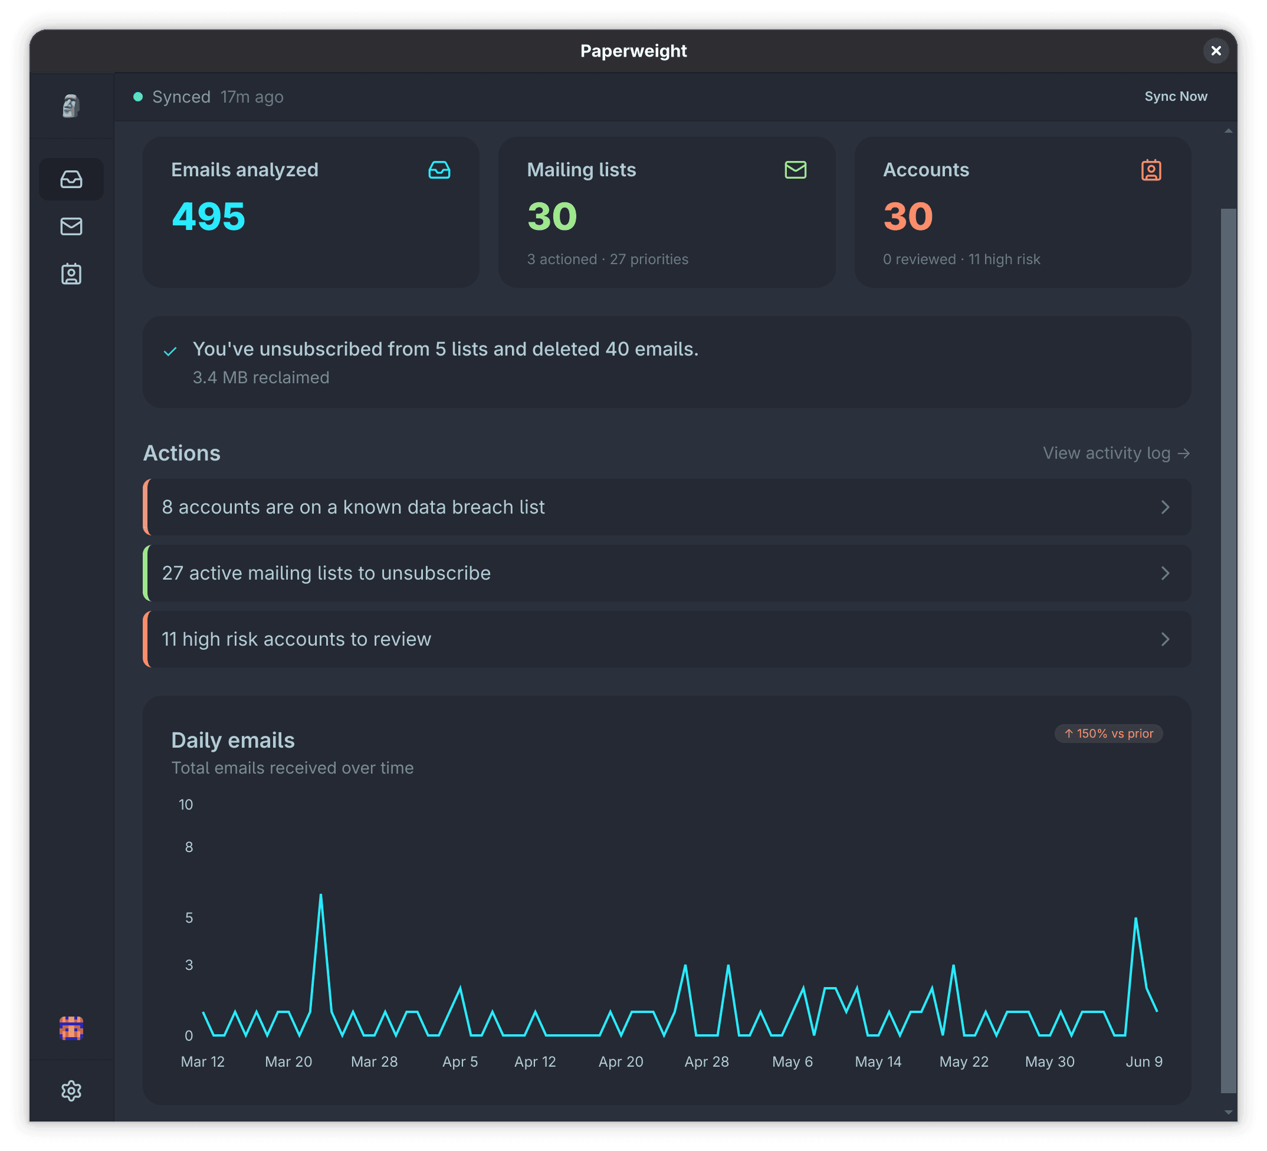Click the 'Synced' status label
Viewport: 1267px width, 1151px height.
tap(181, 97)
